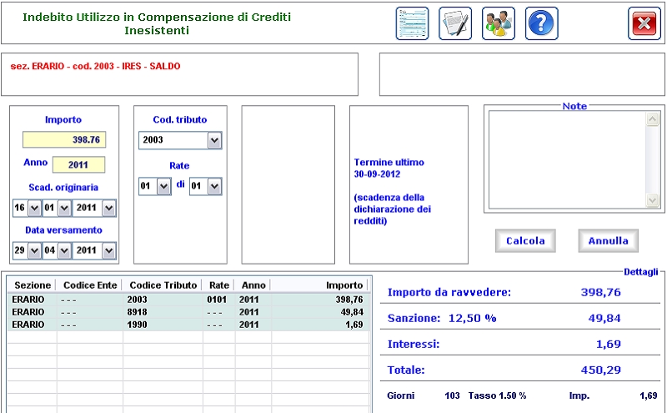Click the Note scrollbar down arrow

click(653, 199)
